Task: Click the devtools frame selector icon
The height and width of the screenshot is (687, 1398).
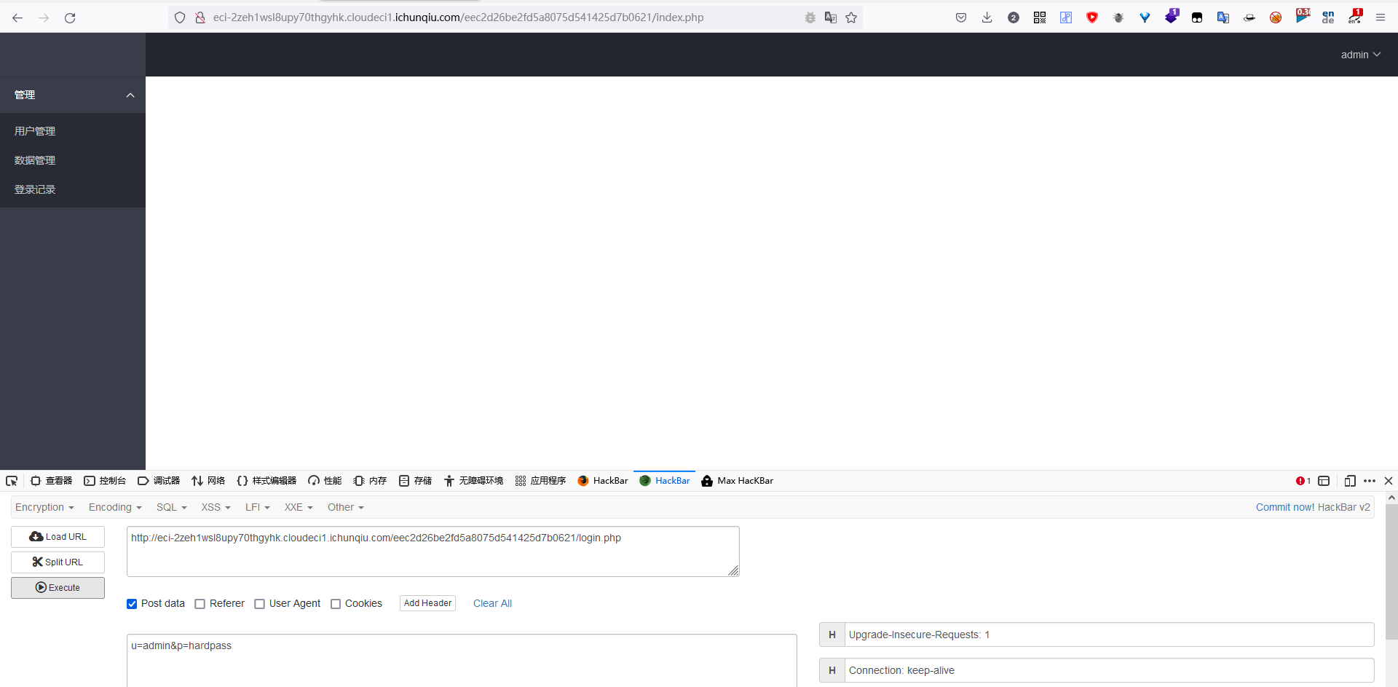Action: coord(1324,481)
